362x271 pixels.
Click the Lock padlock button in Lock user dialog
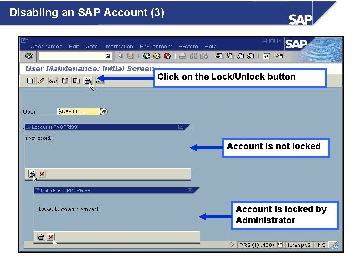(32, 174)
